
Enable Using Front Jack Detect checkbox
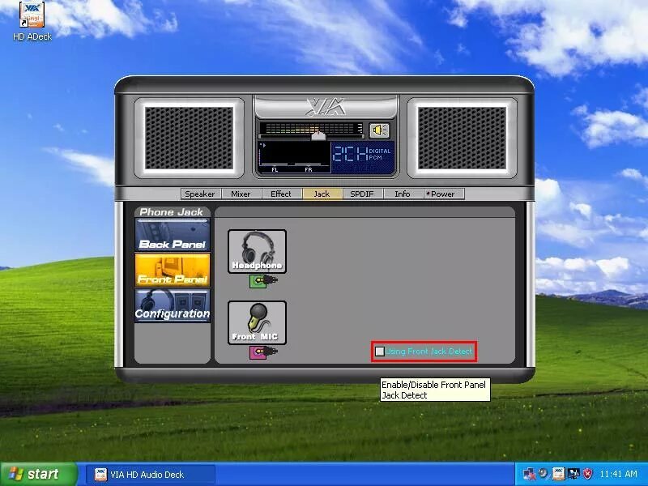[380, 352]
